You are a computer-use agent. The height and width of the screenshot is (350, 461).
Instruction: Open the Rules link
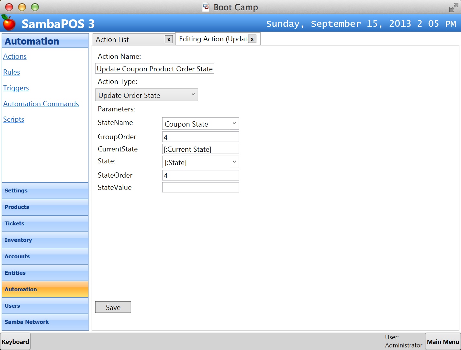pos(12,72)
